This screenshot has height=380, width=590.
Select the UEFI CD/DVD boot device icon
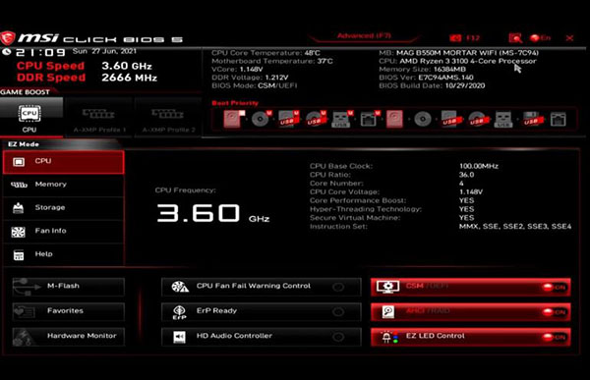click(x=262, y=119)
